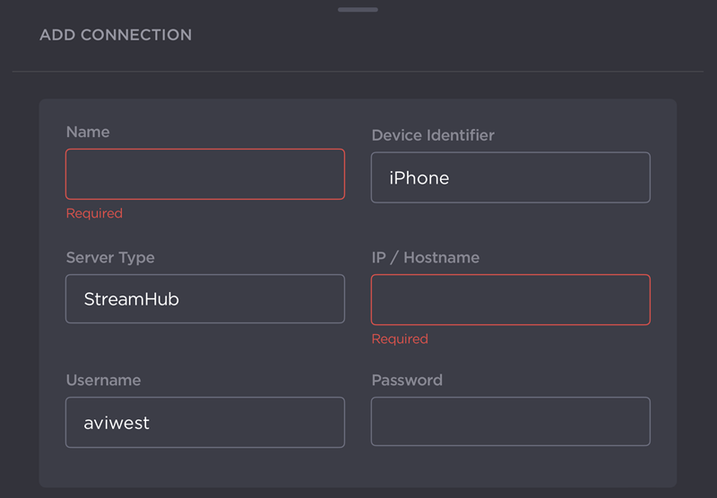Click the Required error under IP / Hostname
Screen dimensions: 717x498
tap(400, 339)
